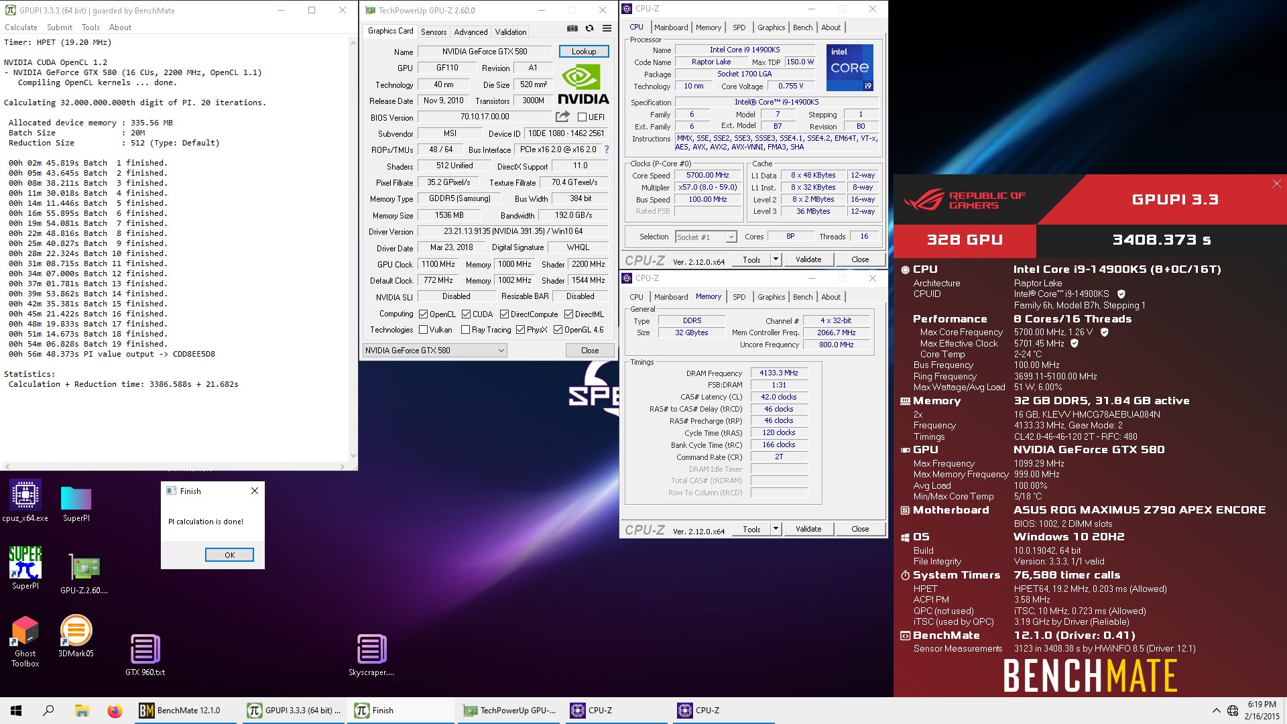Image resolution: width=1287 pixels, height=724 pixels.
Task: Open the Calculate menu in GPUPI
Action: click(x=21, y=27)
